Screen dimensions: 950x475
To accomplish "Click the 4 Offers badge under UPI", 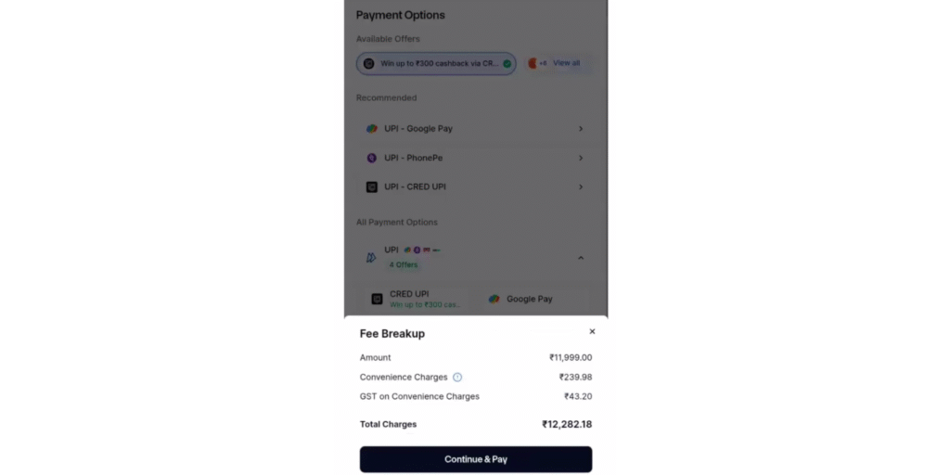I will 404,265.
